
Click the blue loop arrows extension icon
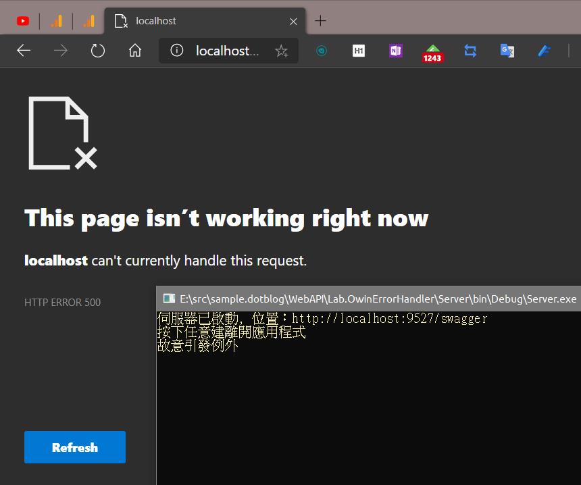(x=470, y=51)
